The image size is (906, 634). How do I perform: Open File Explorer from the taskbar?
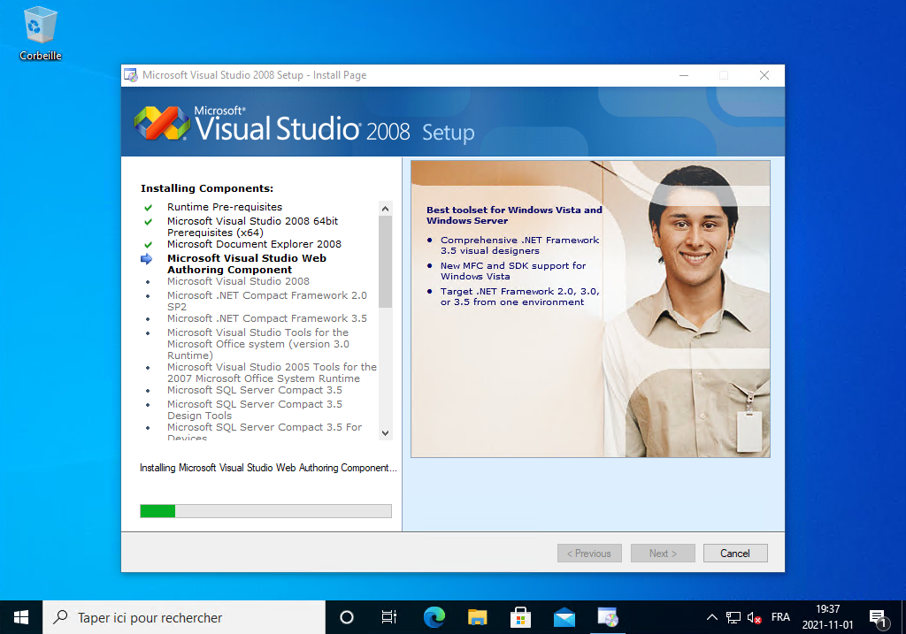477,617
